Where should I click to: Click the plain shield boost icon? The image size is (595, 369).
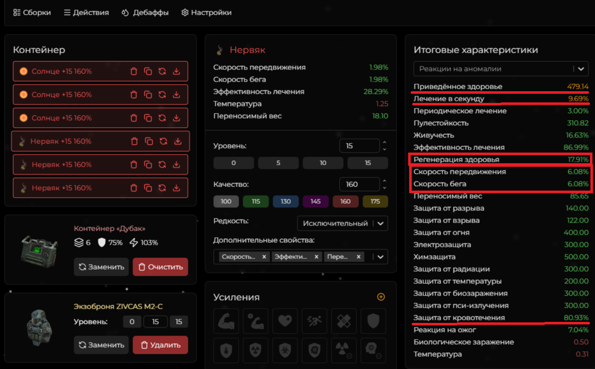pyautogui.click(x=373, y=321)
